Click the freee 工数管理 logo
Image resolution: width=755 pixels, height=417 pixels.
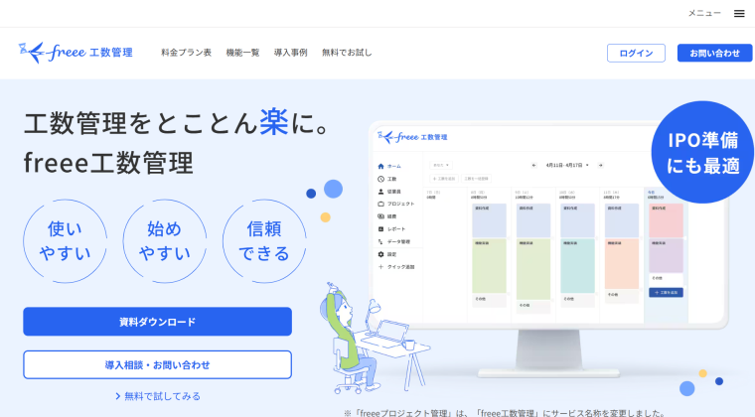(x=75, y=52)
